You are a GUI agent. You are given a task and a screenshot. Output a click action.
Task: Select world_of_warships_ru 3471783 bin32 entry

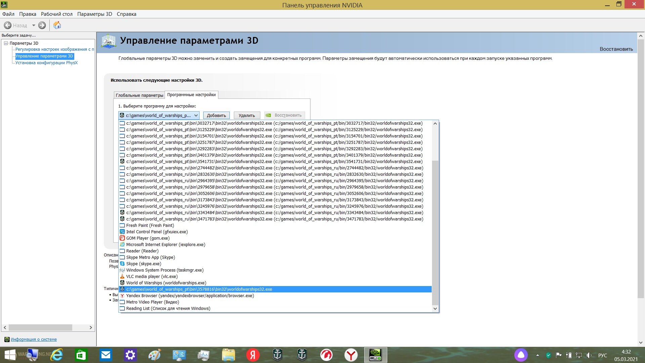pos(275,219)
